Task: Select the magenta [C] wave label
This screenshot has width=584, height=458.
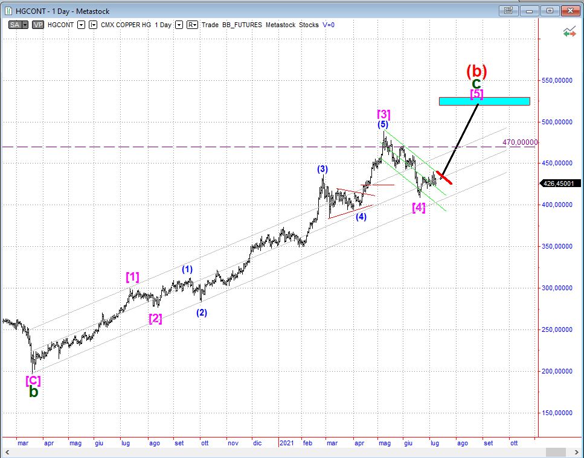Action: (33, 380)
